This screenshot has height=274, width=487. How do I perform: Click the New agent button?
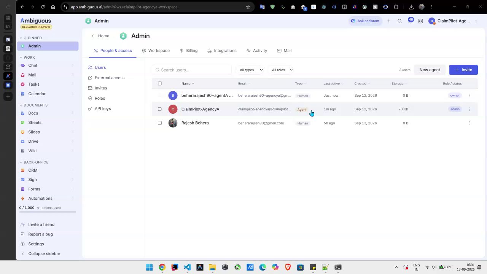click(430, 70)
